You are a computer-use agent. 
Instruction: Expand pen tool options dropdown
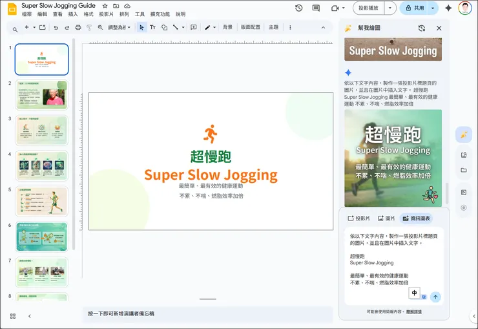tap(214, 27)
